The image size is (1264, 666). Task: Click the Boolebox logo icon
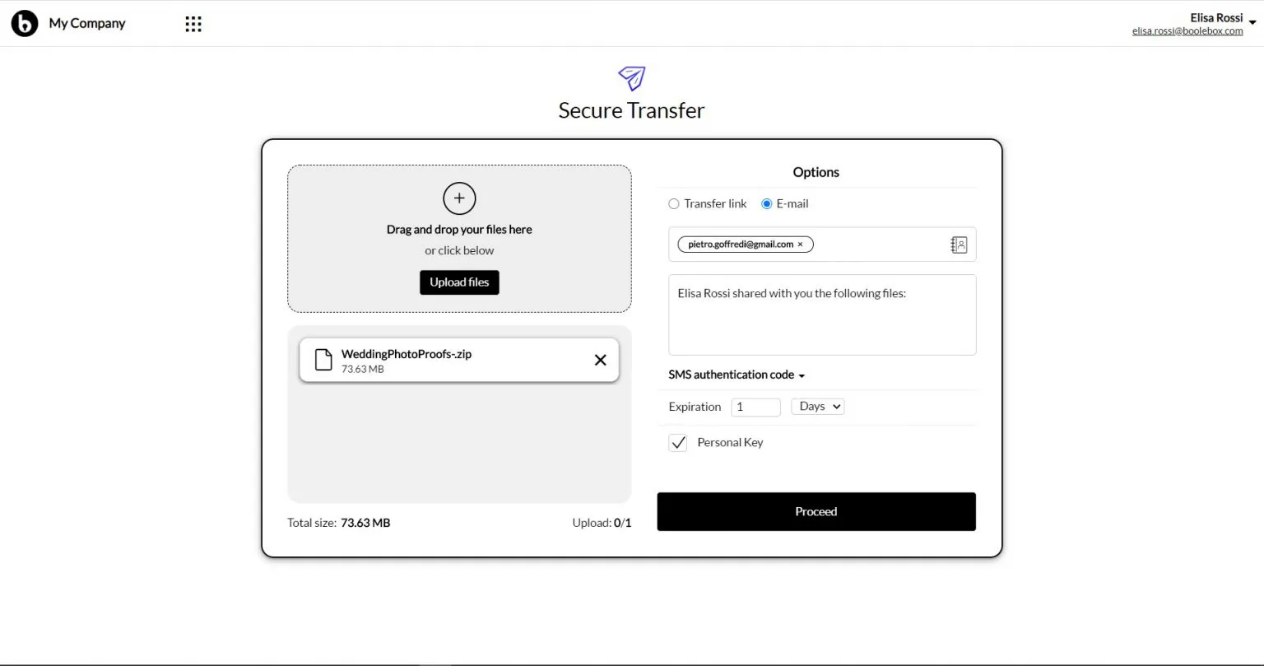click(x=25, y=24)
